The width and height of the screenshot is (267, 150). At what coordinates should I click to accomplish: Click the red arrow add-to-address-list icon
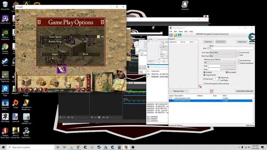click(200, 86)
